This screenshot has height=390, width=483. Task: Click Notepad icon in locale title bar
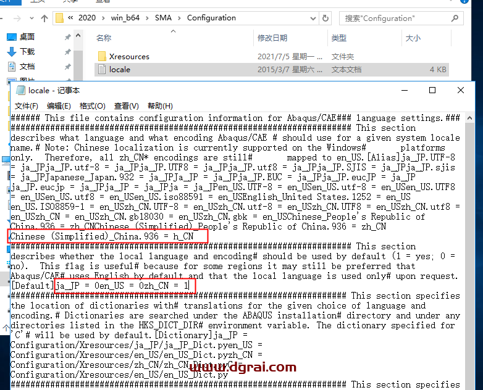click(20, 91)
